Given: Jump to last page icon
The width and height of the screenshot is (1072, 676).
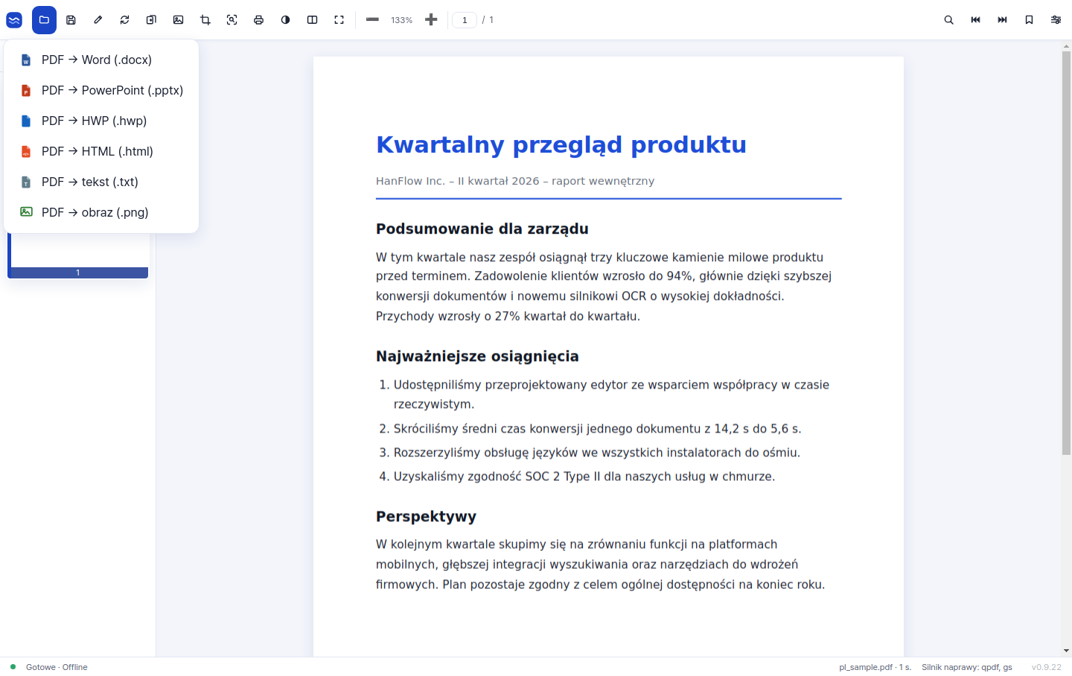Looking at the screenshot, I should point(1002,20).
